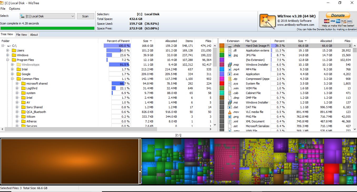Click the .vhdx hard disk image icon
This screenshot has width=357, height=192.
pos(229,46)
